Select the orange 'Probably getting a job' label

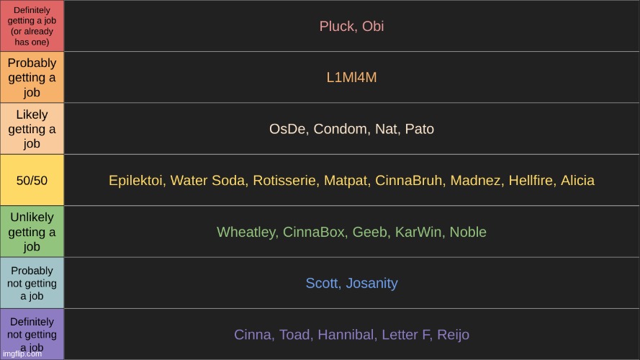pyautogui.click(x=32, y=77)
